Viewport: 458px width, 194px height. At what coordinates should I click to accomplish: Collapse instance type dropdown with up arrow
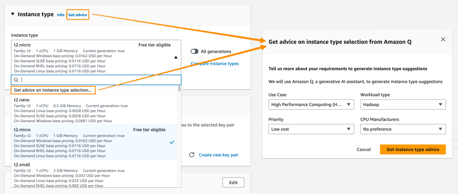click(176, 57)
